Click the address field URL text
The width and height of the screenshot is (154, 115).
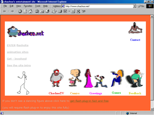78,6
